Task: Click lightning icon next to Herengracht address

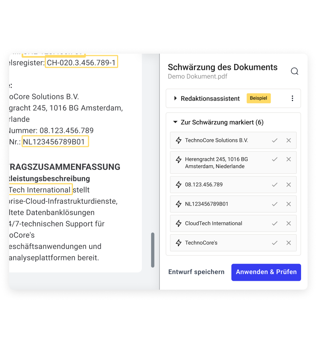Action: pos(179,159)
